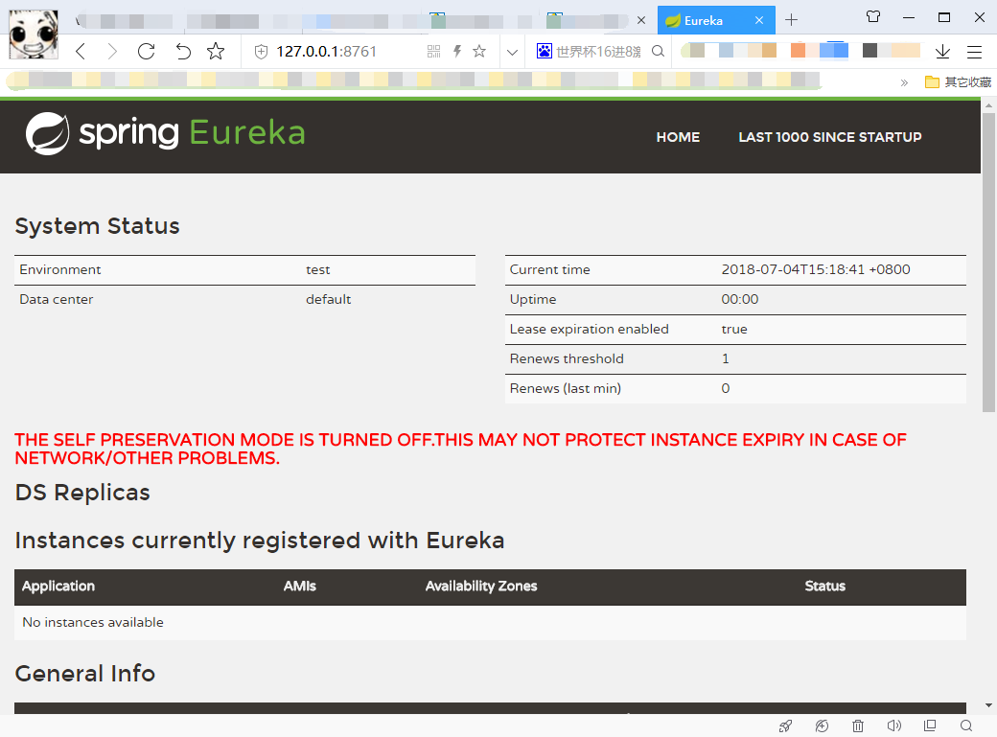The width and height of the screenshot is (997, 737).
Task: Click the zoom magnifier in the status bar
Action: [x=966, y=725]
